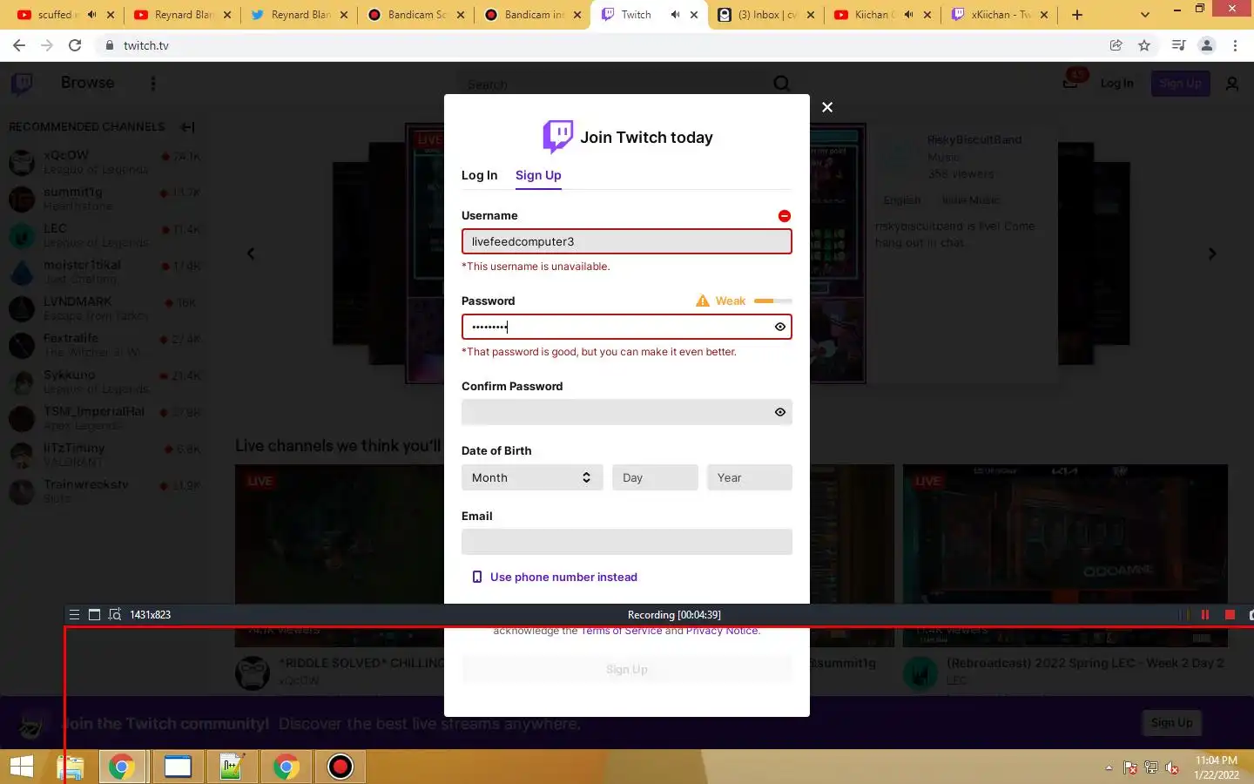Open Windows Start button
Image resolution: width=1254 pixels, height=784 pixels.
click(x=22, y=767)
